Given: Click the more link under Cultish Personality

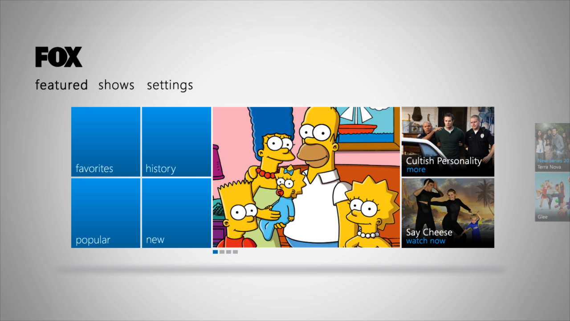Looking at the screenshot, I should coord(416,170).
